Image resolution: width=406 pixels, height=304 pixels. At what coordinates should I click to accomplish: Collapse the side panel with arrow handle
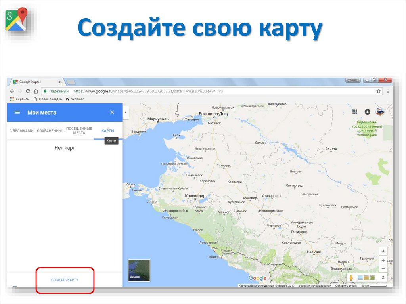126,113
